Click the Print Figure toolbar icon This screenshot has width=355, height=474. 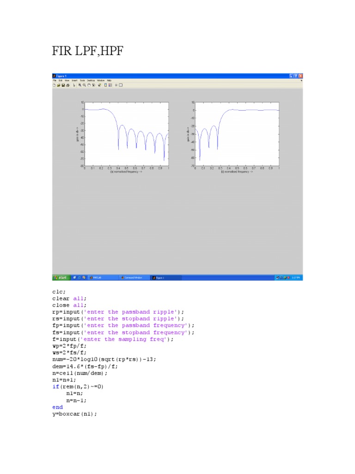click(68, 85)
